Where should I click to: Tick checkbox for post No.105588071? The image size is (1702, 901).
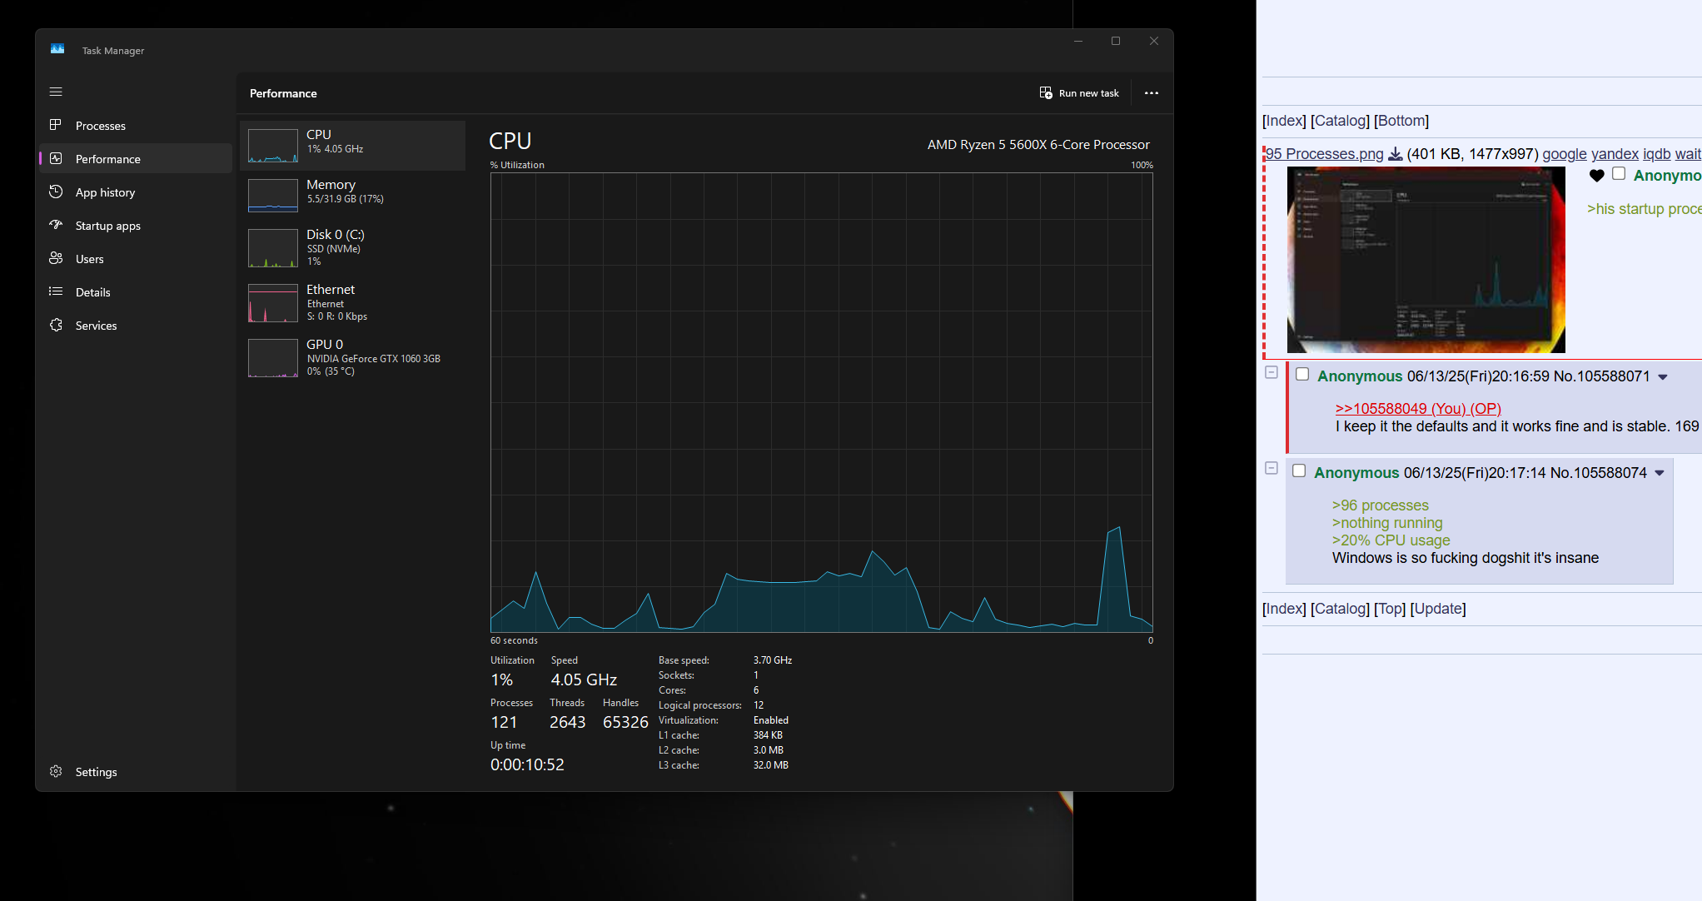pyautogui.click(x=1302, y=374)
